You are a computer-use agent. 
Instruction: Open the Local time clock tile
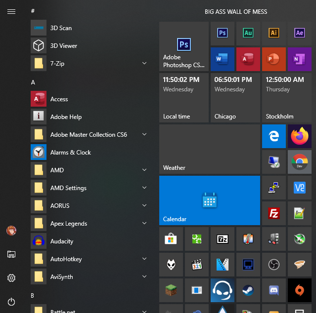pyautogui.click(x=184, y=98)
